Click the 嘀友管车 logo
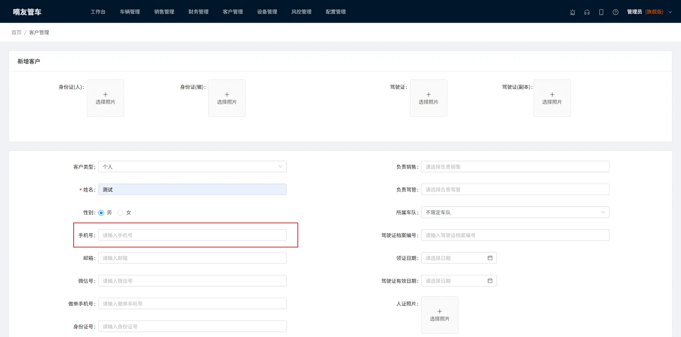This screenshot has height=337, width=681. pyautogui.click(x=27, y=12)
